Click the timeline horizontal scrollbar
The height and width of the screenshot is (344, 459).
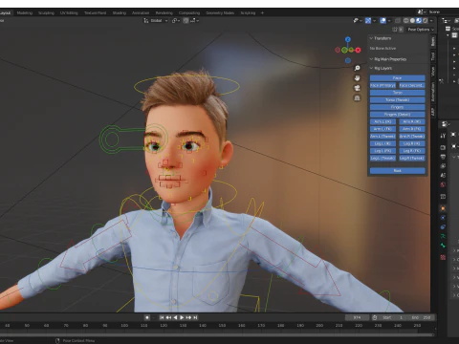217,335
